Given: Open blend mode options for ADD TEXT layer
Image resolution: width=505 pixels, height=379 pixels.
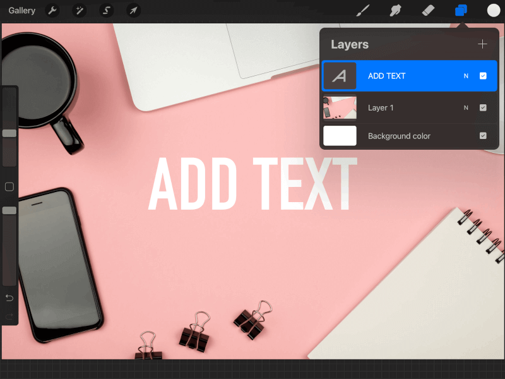Looking at the screenshot, I should pyautogui.click(x=466, y=75).
